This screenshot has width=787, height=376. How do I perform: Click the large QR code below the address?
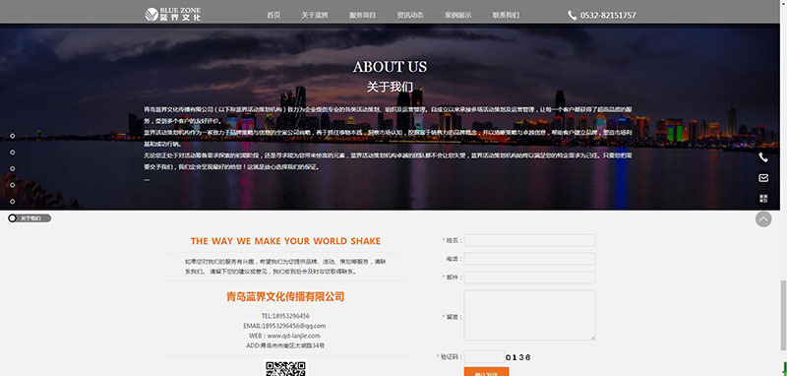(285, 369)
